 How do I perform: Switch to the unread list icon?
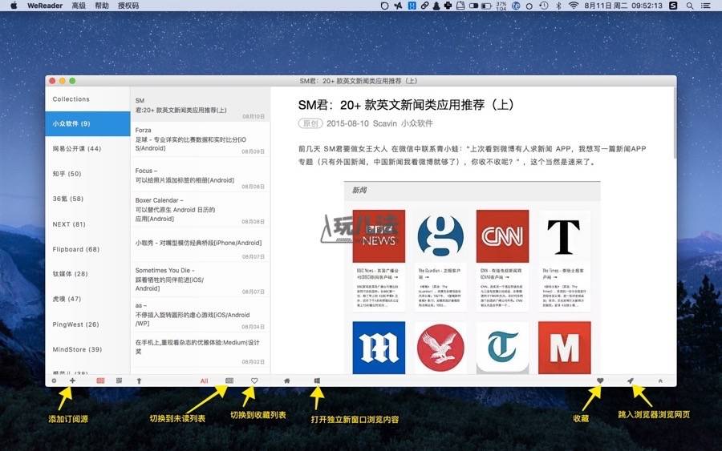(x=229, y=381)
